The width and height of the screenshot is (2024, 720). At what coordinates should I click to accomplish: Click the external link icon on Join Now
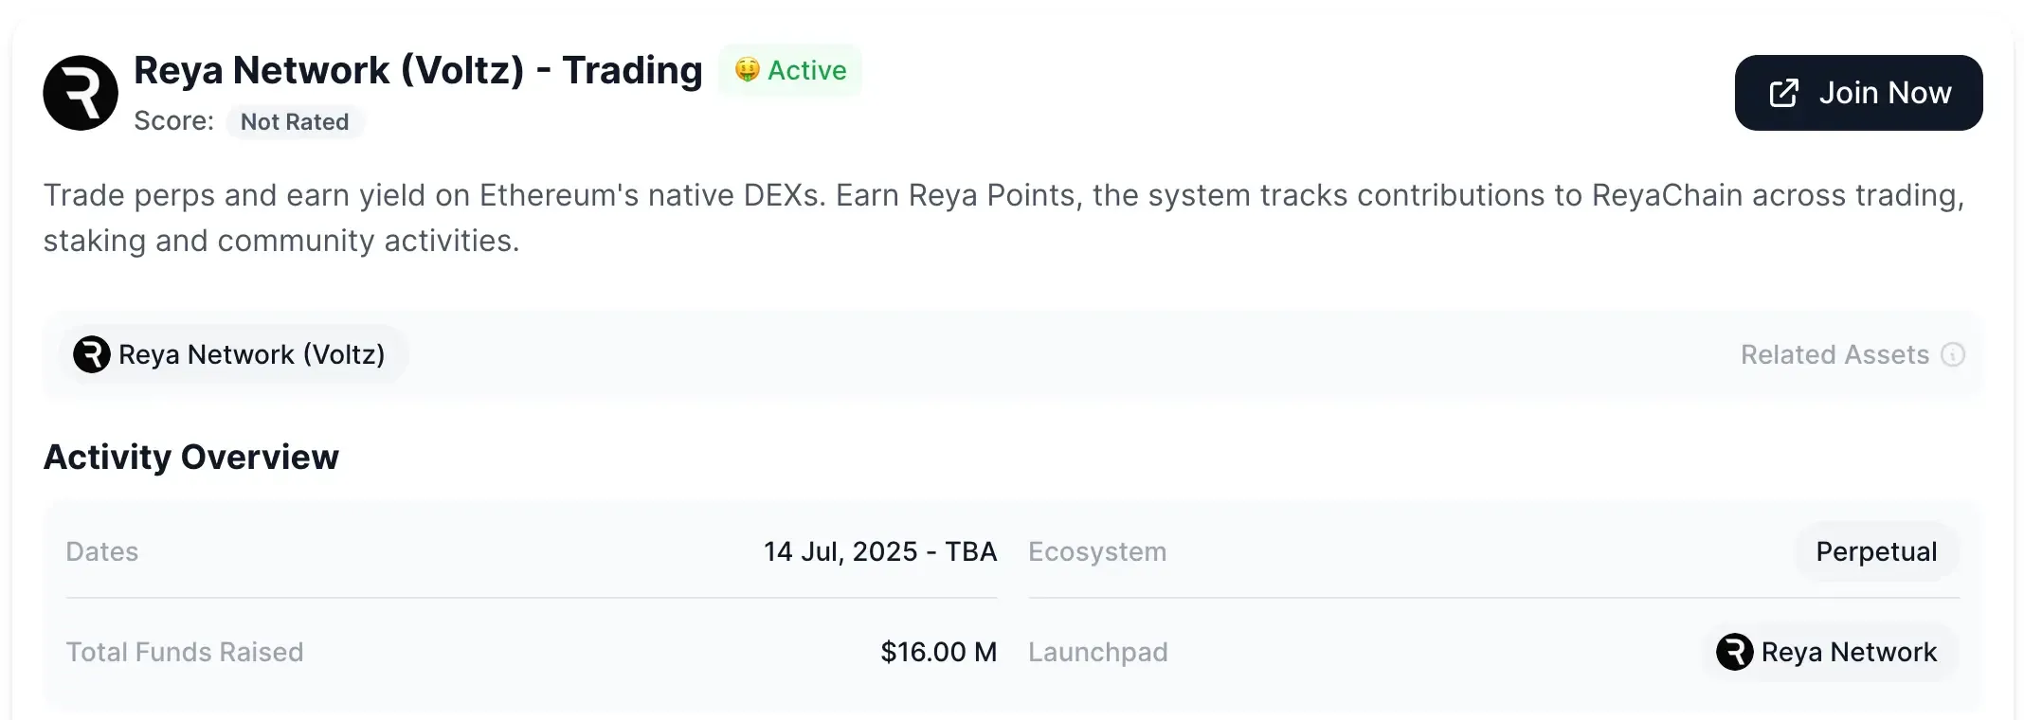(x=1785, y=92)
